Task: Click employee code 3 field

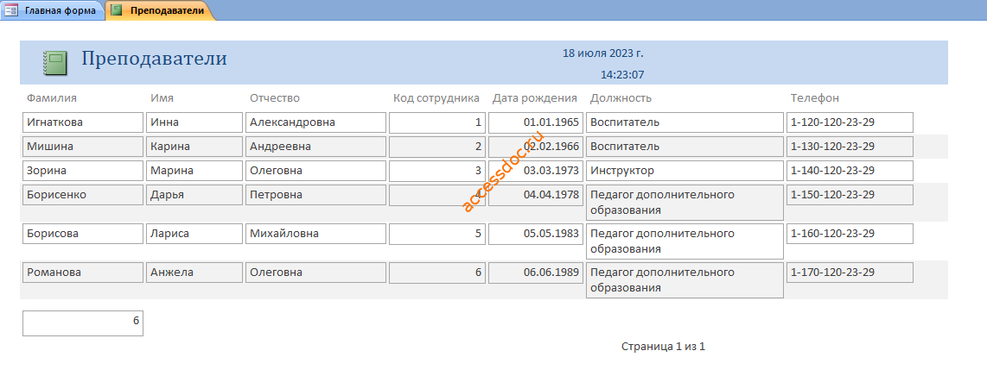Action: pyautogui.click(x=436, y=171)
